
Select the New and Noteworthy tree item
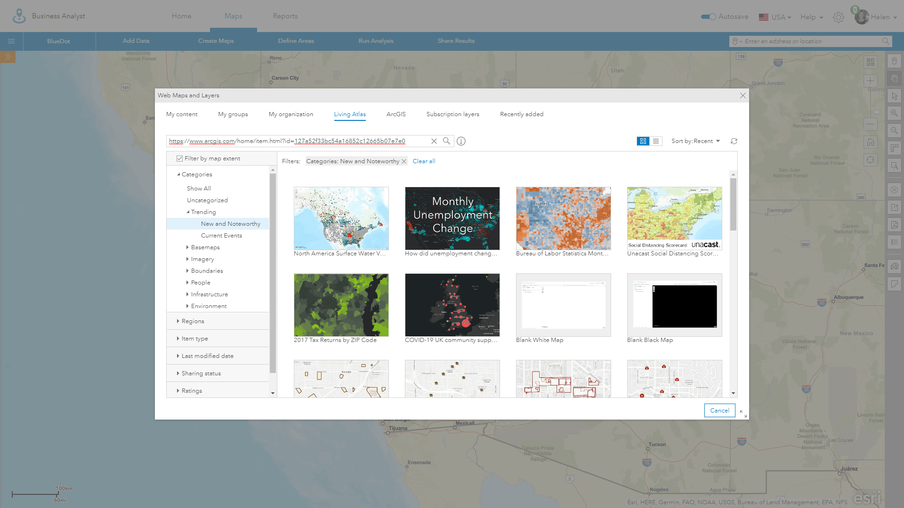230,223
